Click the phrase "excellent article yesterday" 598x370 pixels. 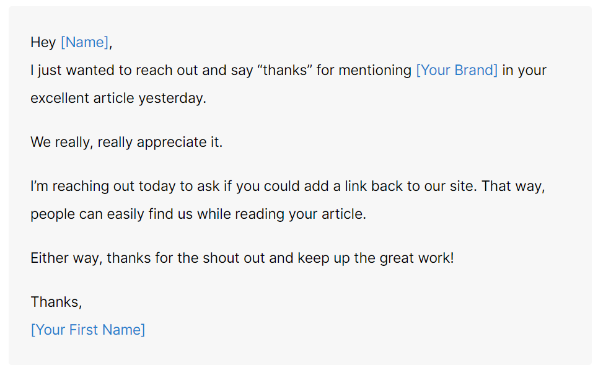tap(118, 98)
